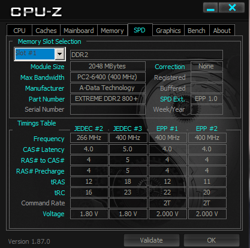Select the Module Size 2048 MBytes field
250x248 pixels.
108,66
